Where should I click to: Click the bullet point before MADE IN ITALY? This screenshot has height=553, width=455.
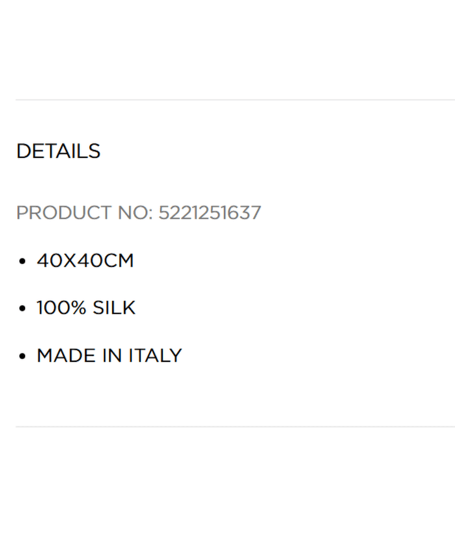point(23,357)
